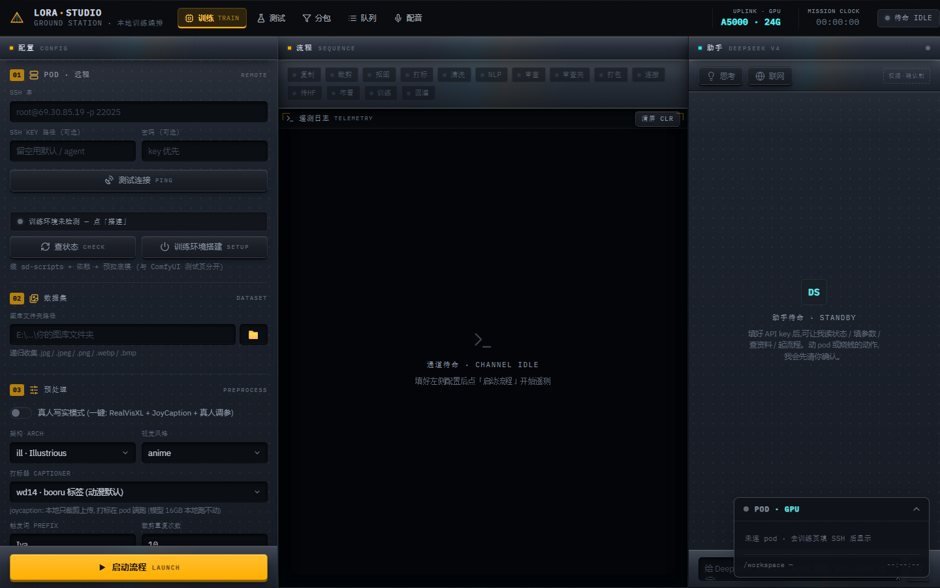This screenshot has width=940, height=588.
Task: Click the sliders icon beside 预处理
Action: click(x=34, y=390)
